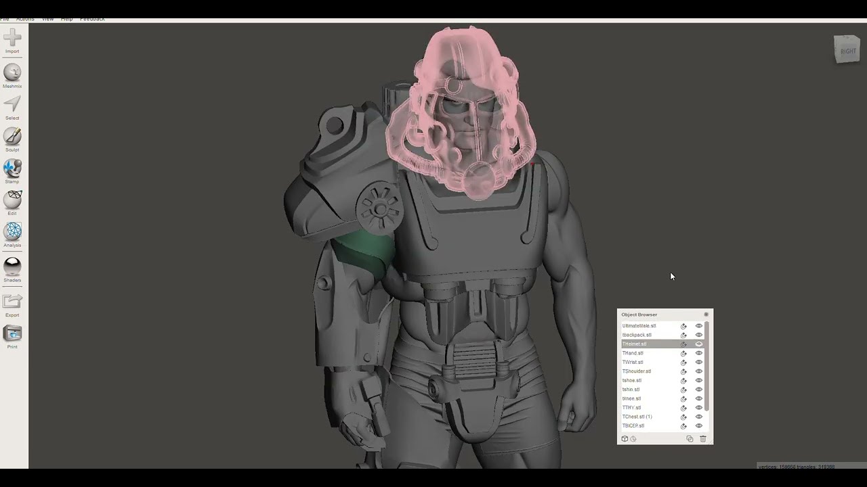The height and width of the screenshot is (487, 867).
Task: Click the RIGHT view navigation cube
Action: 847,50
